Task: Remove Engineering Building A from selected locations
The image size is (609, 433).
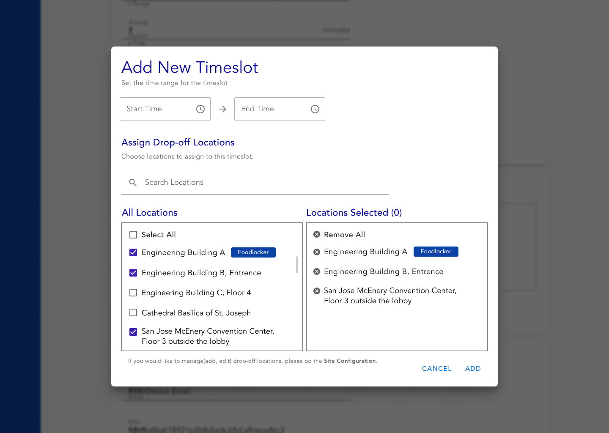Action: [x=317, y=252]
